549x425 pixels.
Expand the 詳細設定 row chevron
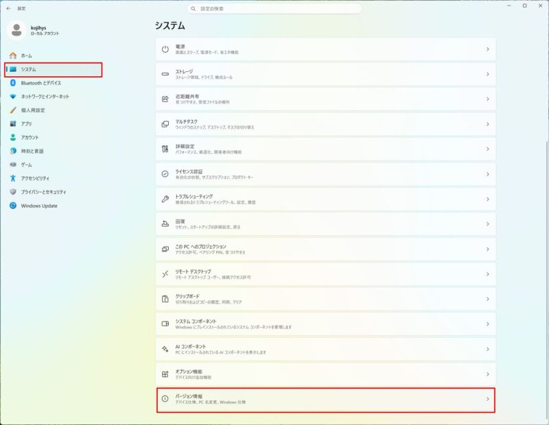[488, 149]
